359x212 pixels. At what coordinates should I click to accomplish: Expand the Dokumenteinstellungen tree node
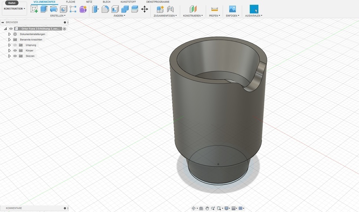point(9,34)
